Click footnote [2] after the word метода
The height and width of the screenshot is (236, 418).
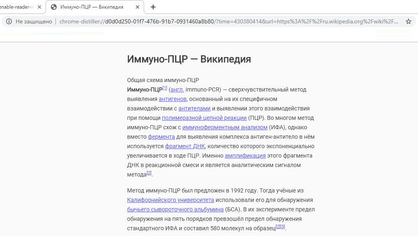point(149,173)
